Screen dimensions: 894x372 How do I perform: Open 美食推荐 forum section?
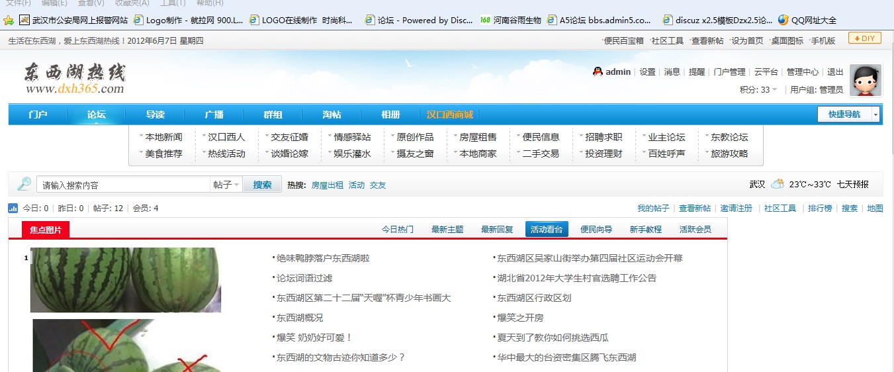[x=164, y=154]
